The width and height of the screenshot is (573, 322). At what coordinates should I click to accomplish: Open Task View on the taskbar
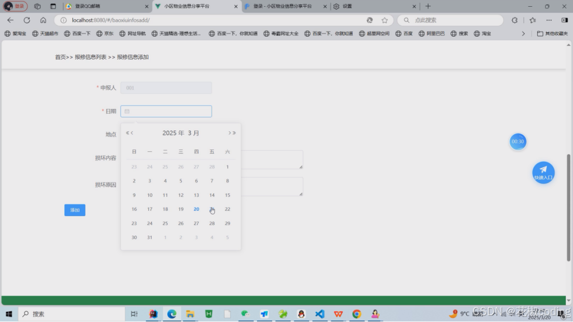coord(134,314)
